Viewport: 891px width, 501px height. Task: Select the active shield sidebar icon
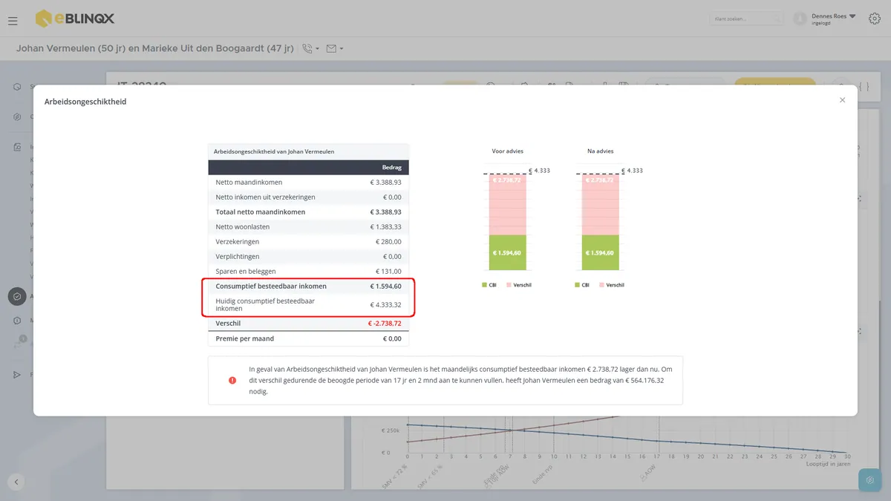pyautogui.click(x=16, y=296)
